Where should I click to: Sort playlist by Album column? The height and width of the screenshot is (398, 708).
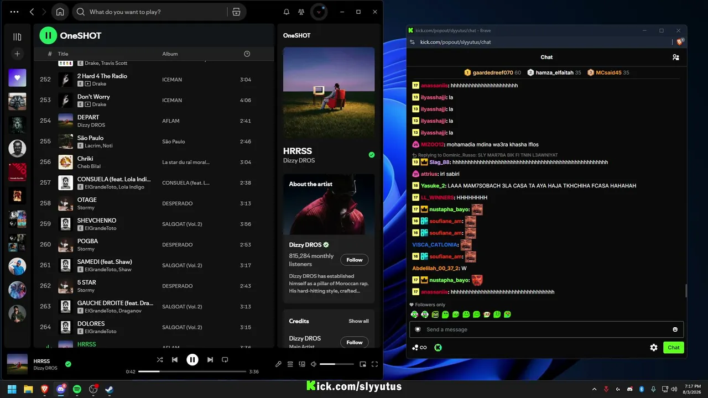coord(170,54)
